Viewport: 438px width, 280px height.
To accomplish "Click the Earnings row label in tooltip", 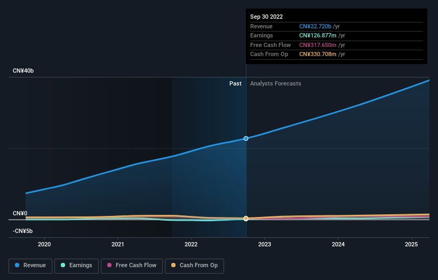I will click(262, 35).
